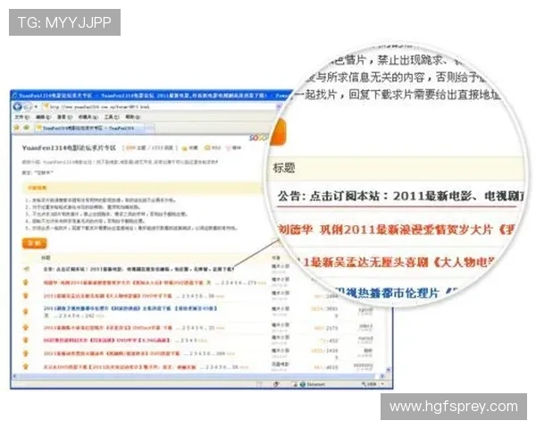Click the Yuanfen1314电影论坛求片专区 forum heading

click(69, 147)
